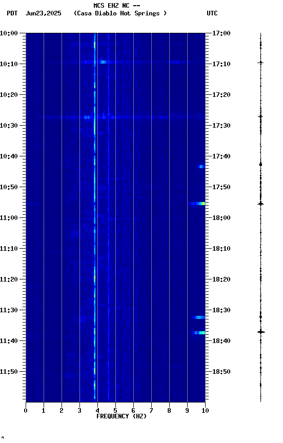Screen dimensions: 283x443
Task: Click the 18:40 UTC time label
Action: click(x=221, y=341)
